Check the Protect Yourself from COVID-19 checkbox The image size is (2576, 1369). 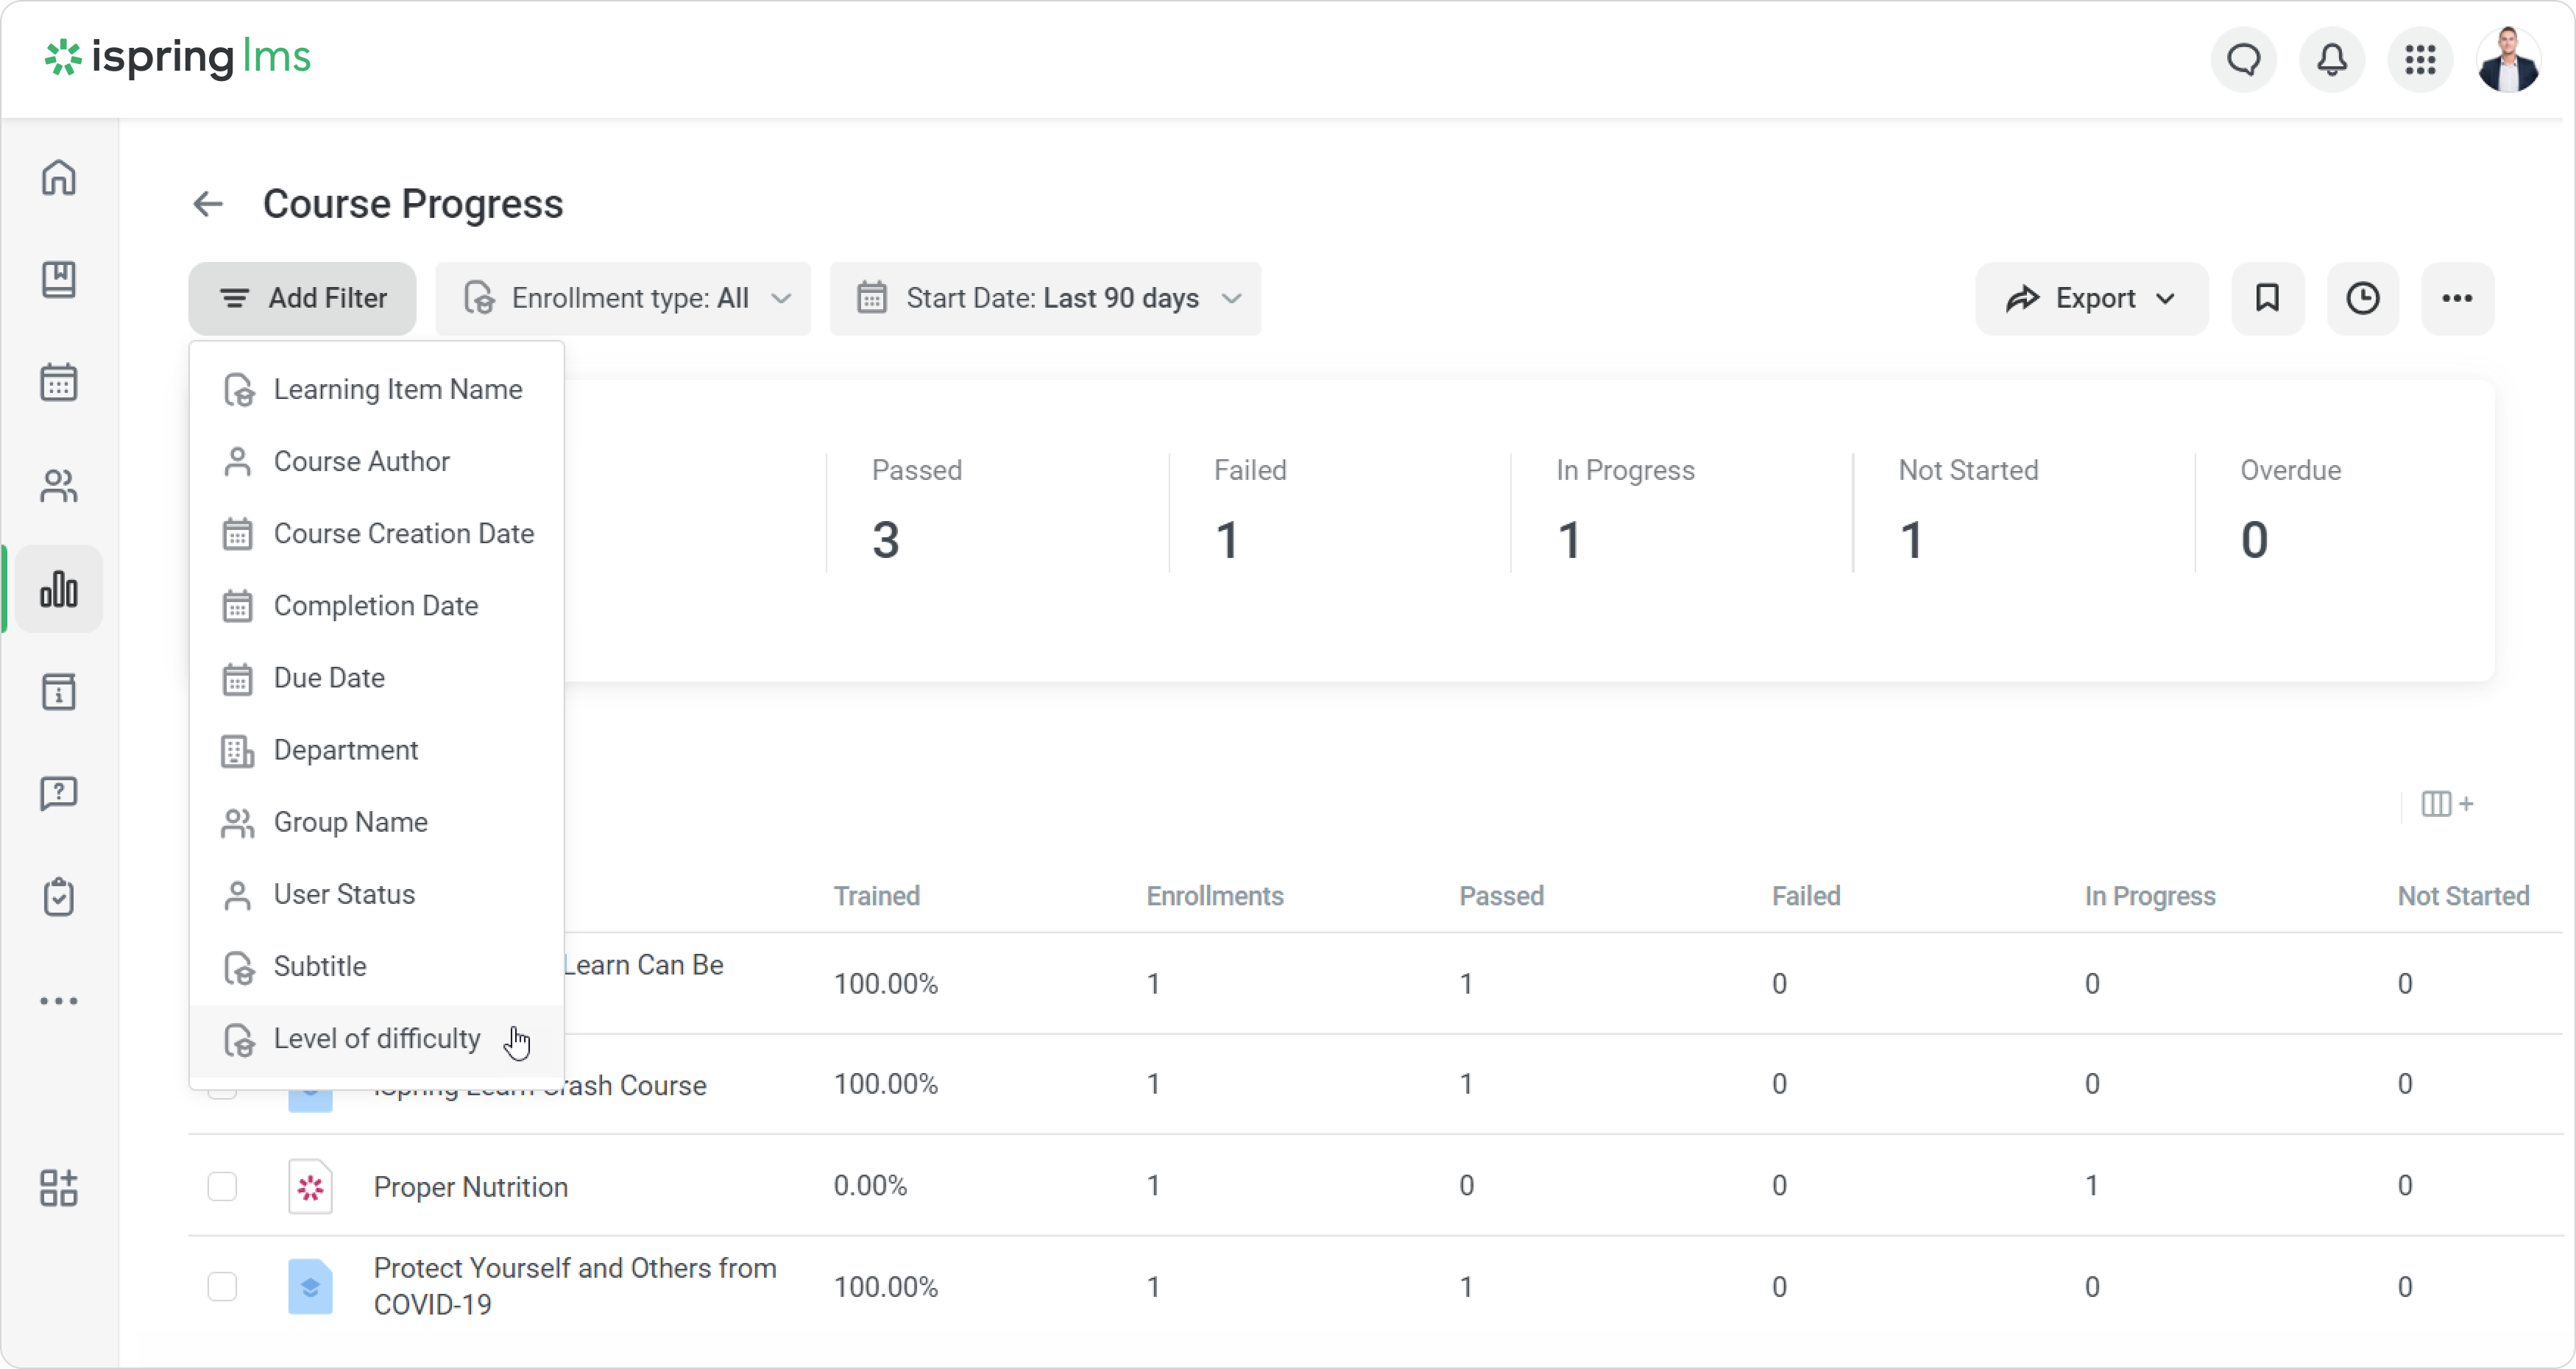pos(222,1286)
